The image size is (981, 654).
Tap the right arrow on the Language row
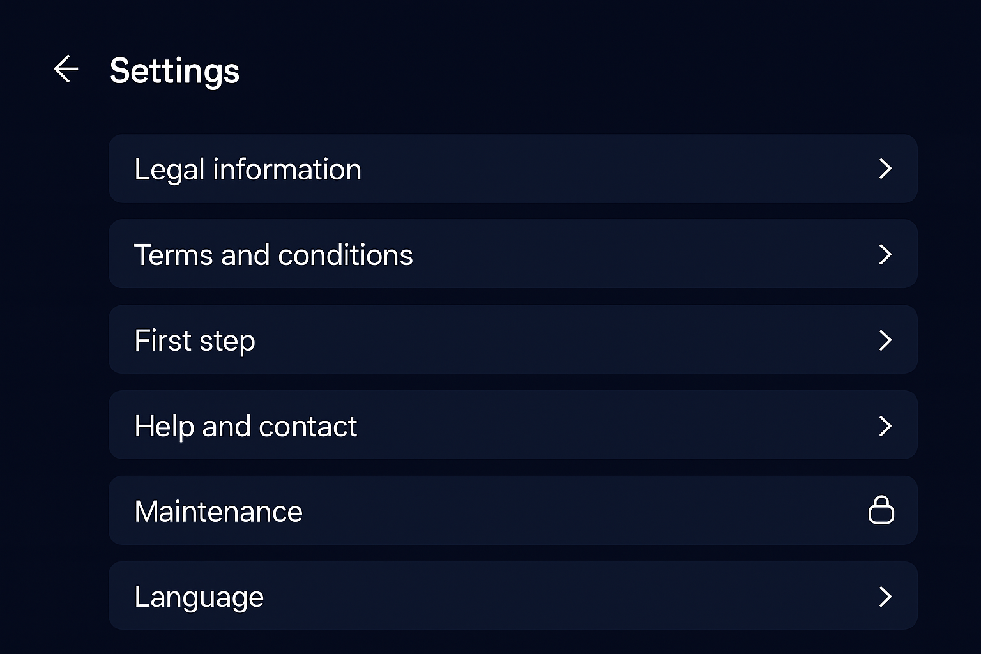[885, 597]
